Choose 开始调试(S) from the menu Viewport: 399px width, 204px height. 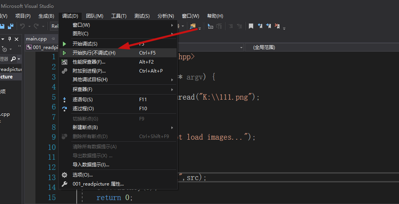(118, 44)
